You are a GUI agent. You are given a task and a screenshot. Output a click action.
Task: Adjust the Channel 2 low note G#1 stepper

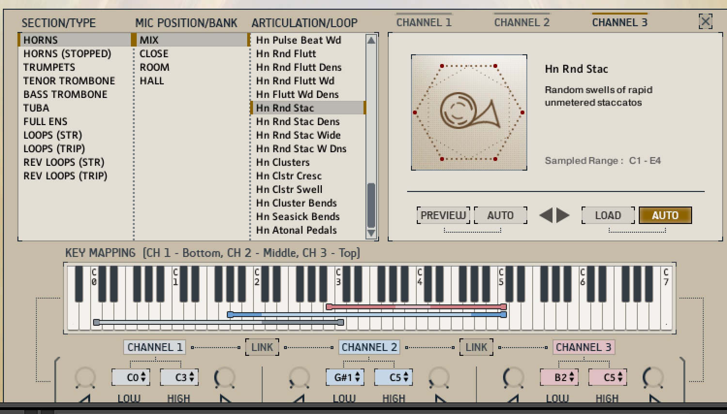(345, 377)
